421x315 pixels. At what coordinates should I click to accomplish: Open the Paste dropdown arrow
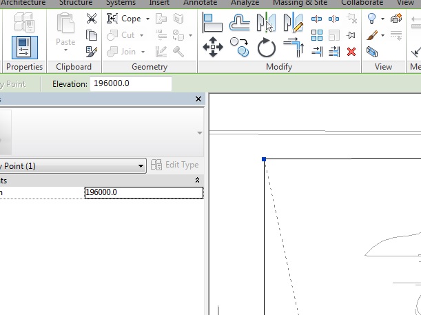point(65,50)
